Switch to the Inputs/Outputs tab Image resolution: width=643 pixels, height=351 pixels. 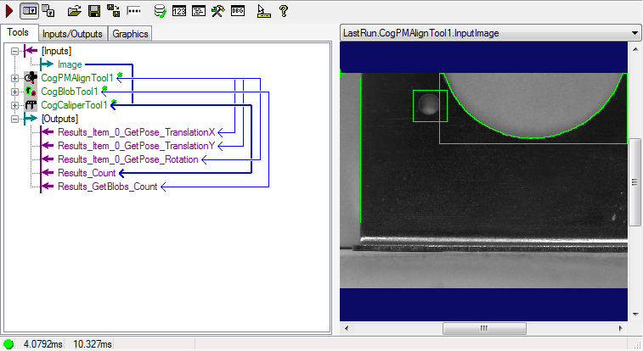[72, 34]
